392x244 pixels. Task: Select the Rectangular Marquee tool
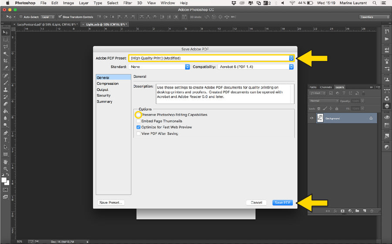pos(5,40)
